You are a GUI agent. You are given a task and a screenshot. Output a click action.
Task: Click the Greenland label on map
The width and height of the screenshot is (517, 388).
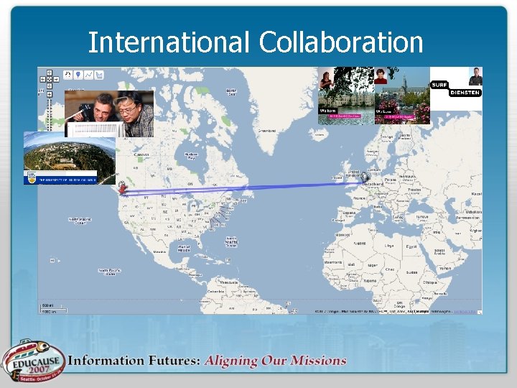(266, 131)
